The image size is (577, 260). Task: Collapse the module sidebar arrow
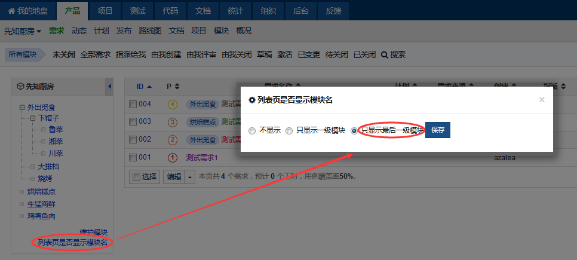click(109, 87)
